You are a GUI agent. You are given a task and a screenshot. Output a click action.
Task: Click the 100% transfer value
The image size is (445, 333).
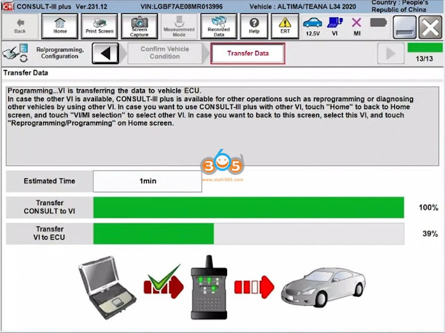tap(428, 208)
